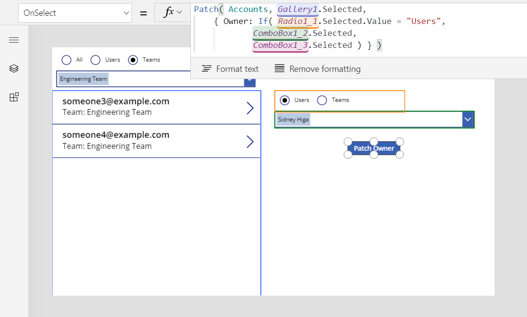This screenshot has height=317, width=527.
Task: Click the Engineering Team selected tag
Action: (x=84, y=79)
